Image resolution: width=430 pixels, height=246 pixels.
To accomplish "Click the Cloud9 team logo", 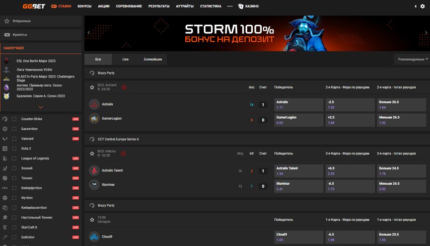I will tap(94, 236).
